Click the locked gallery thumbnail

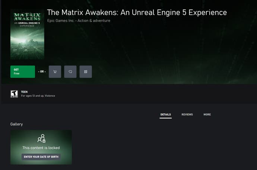(x=41, y=147)
